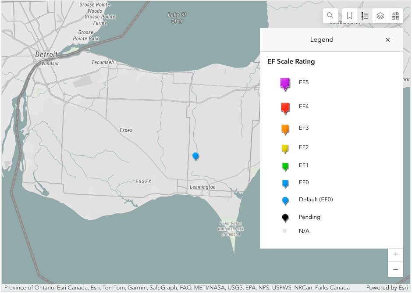The image size is (412, 293).
Task: Click the blue tornado marker near Leamington
Action: [x=195, y=156]
